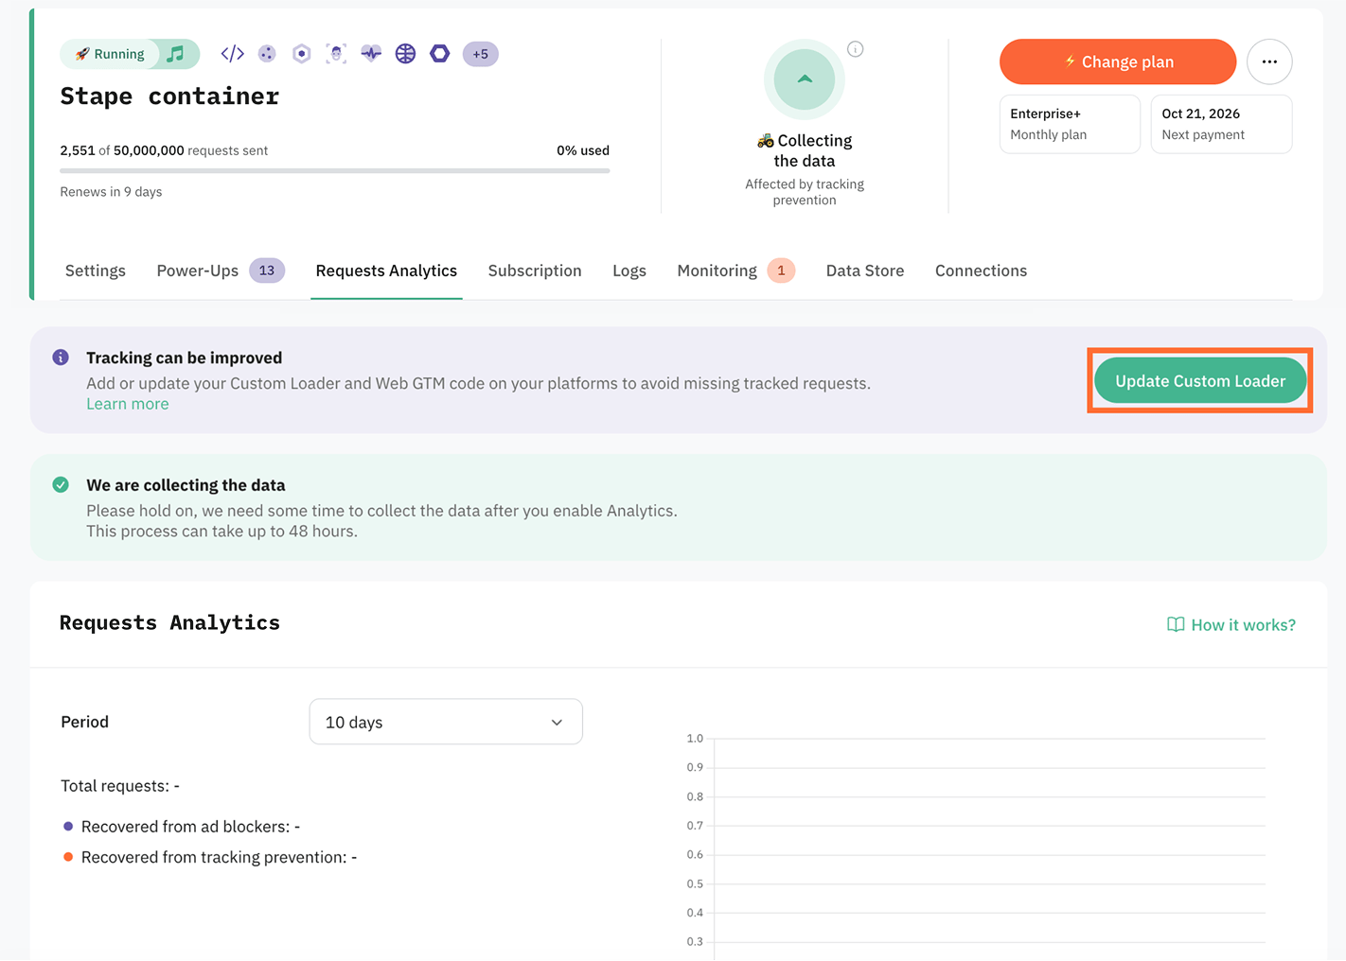The height and width of the screenshot is (961, 1346).
Task: Click the book icon beside How it works
Action: point(1176,624)
